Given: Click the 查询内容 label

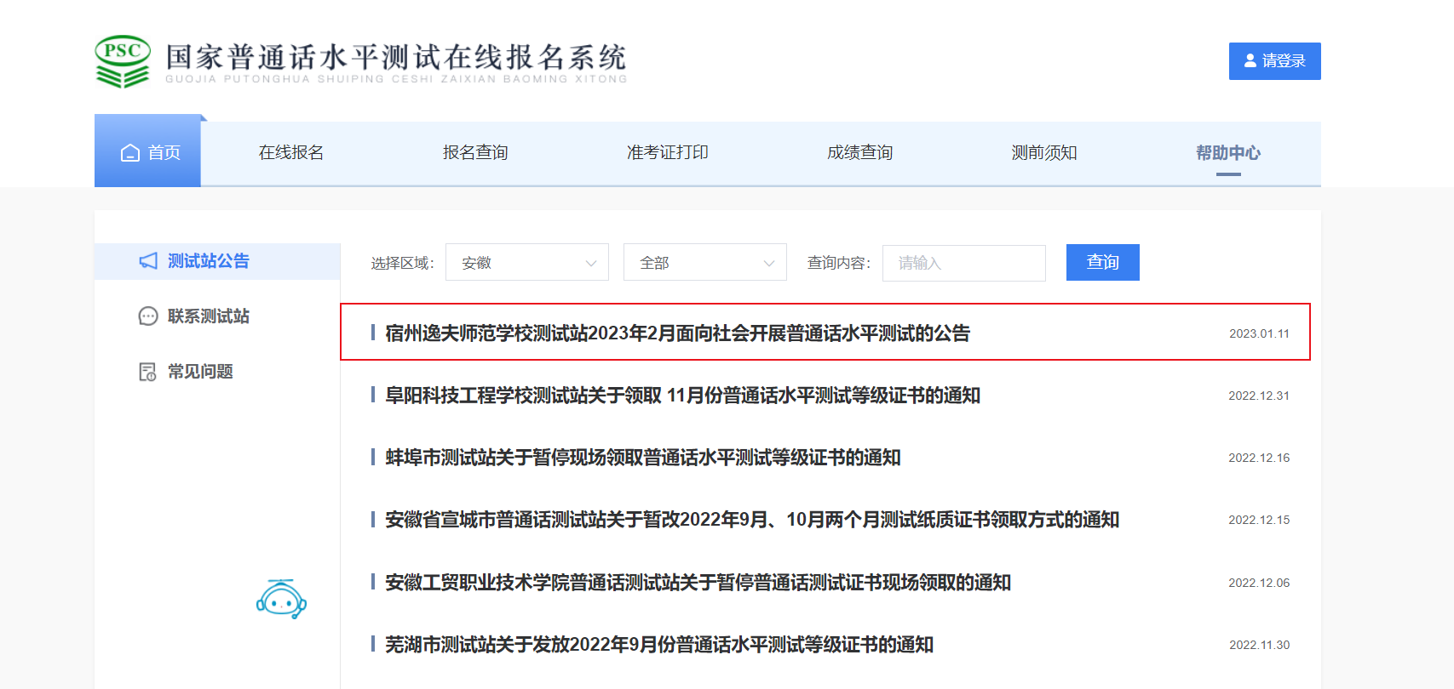Looking at the screenshot, I should pos(839,263).
